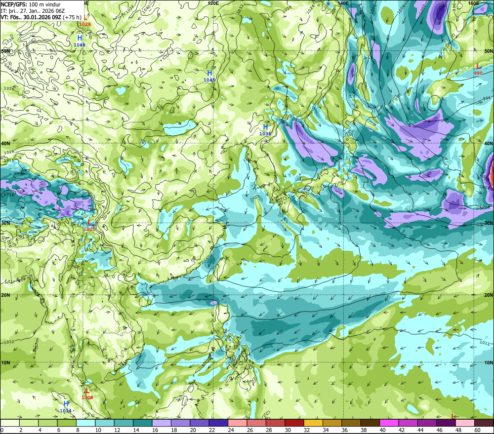Click the L 1028 low pressure marker

click(85, 21)
